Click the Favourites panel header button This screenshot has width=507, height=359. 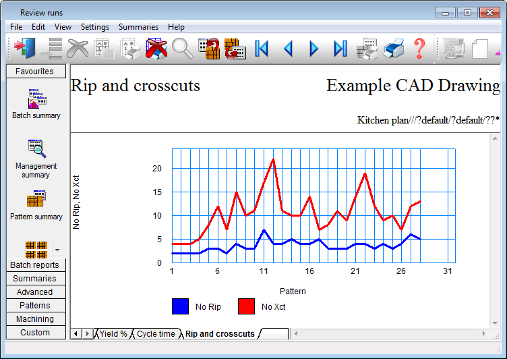pyautogui.click(x=36, y=72)
